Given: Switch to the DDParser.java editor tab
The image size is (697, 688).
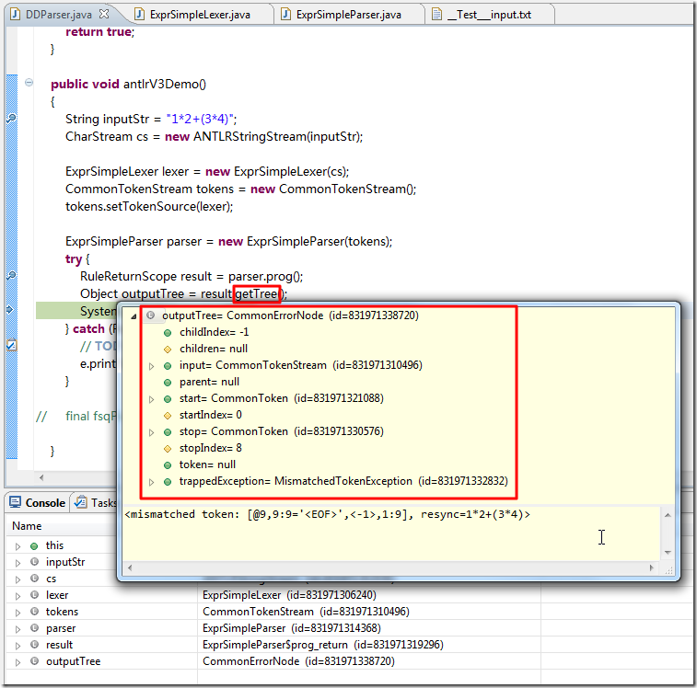Looking at the screenshot, I should [59, 14].
